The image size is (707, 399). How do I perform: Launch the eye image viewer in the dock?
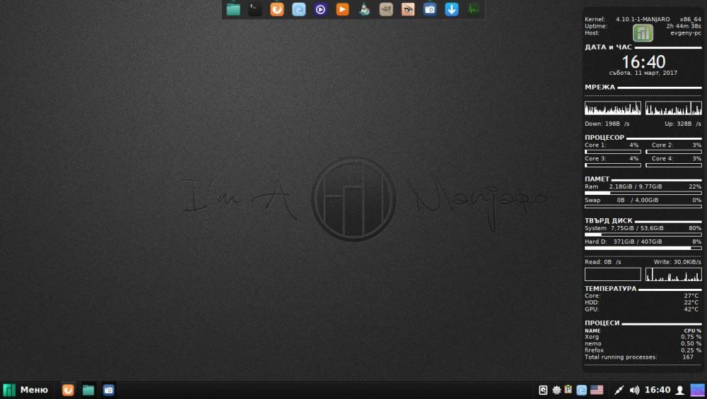(x=408, y=9)
